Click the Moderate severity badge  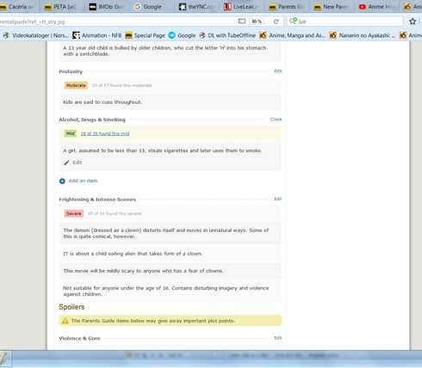pyautogui.click(x=76, y=85)
